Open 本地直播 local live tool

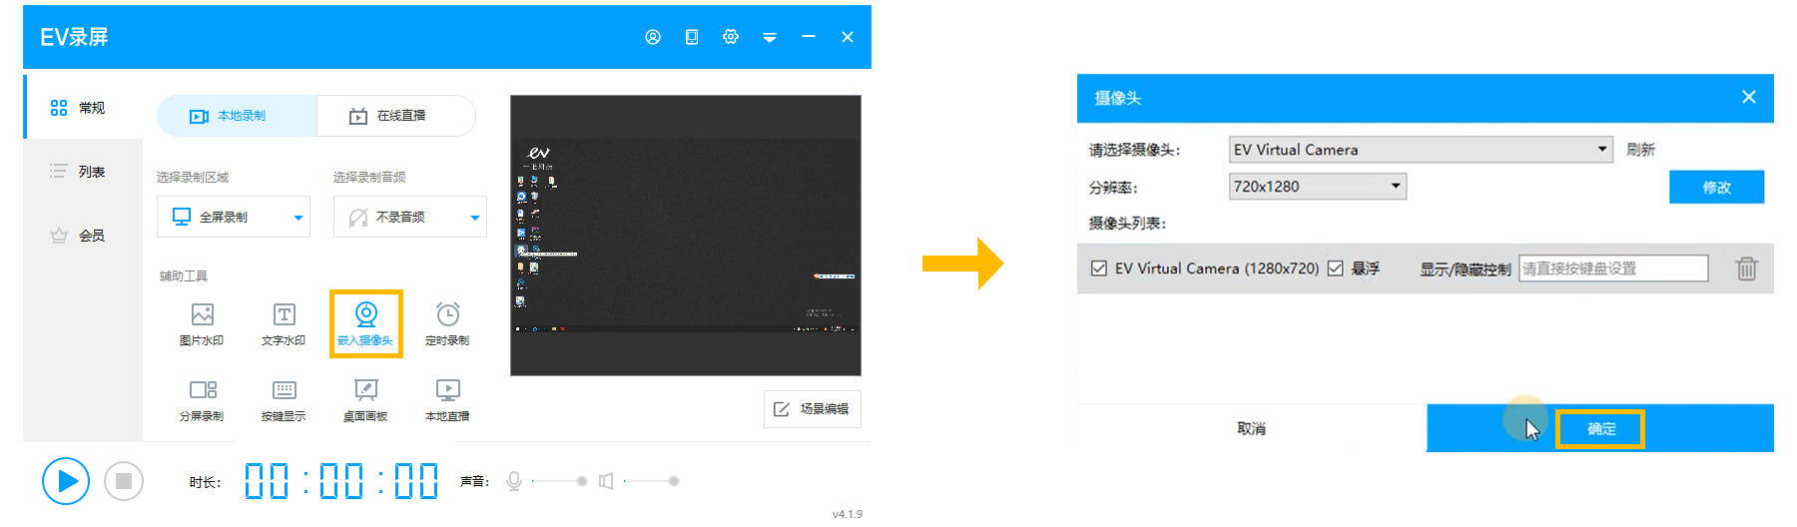coord(447,400)
